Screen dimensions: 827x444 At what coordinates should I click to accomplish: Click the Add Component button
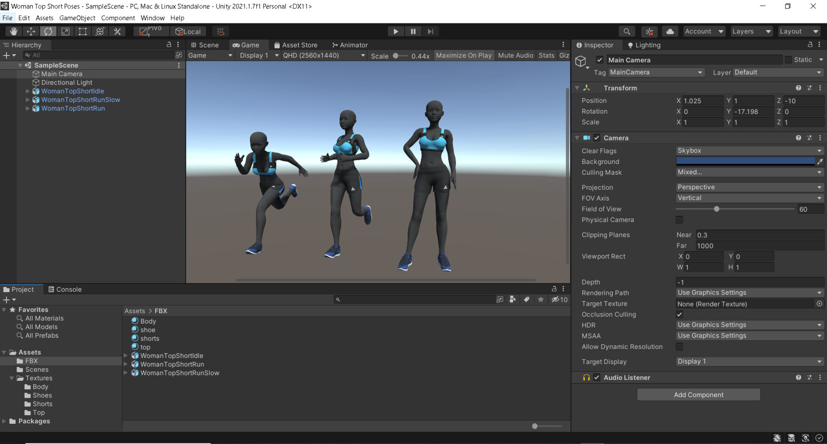click(x=698, y=394)
